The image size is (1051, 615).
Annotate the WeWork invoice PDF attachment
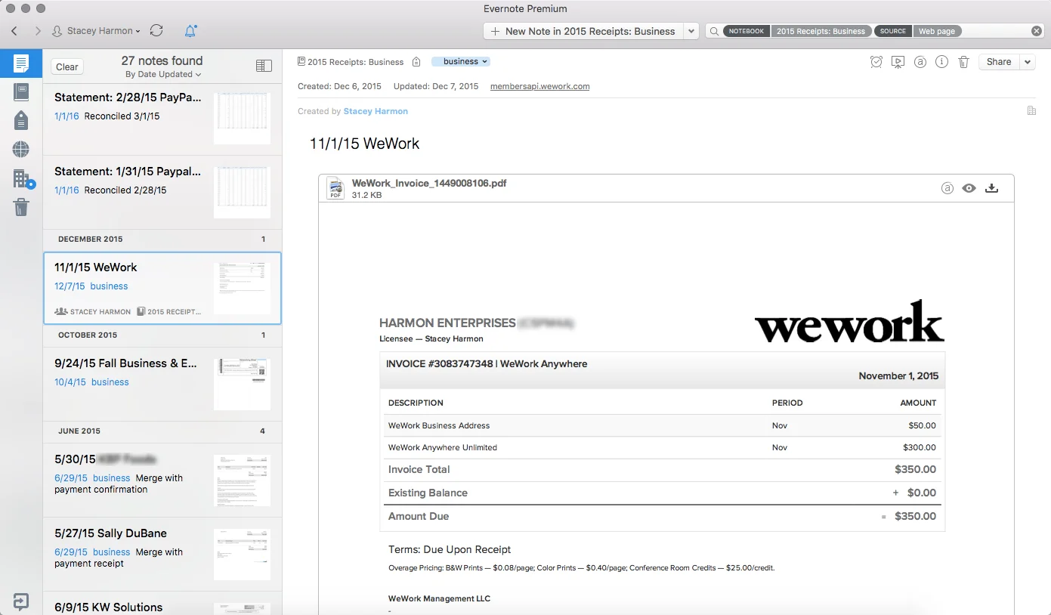click(x=947, y=188)
